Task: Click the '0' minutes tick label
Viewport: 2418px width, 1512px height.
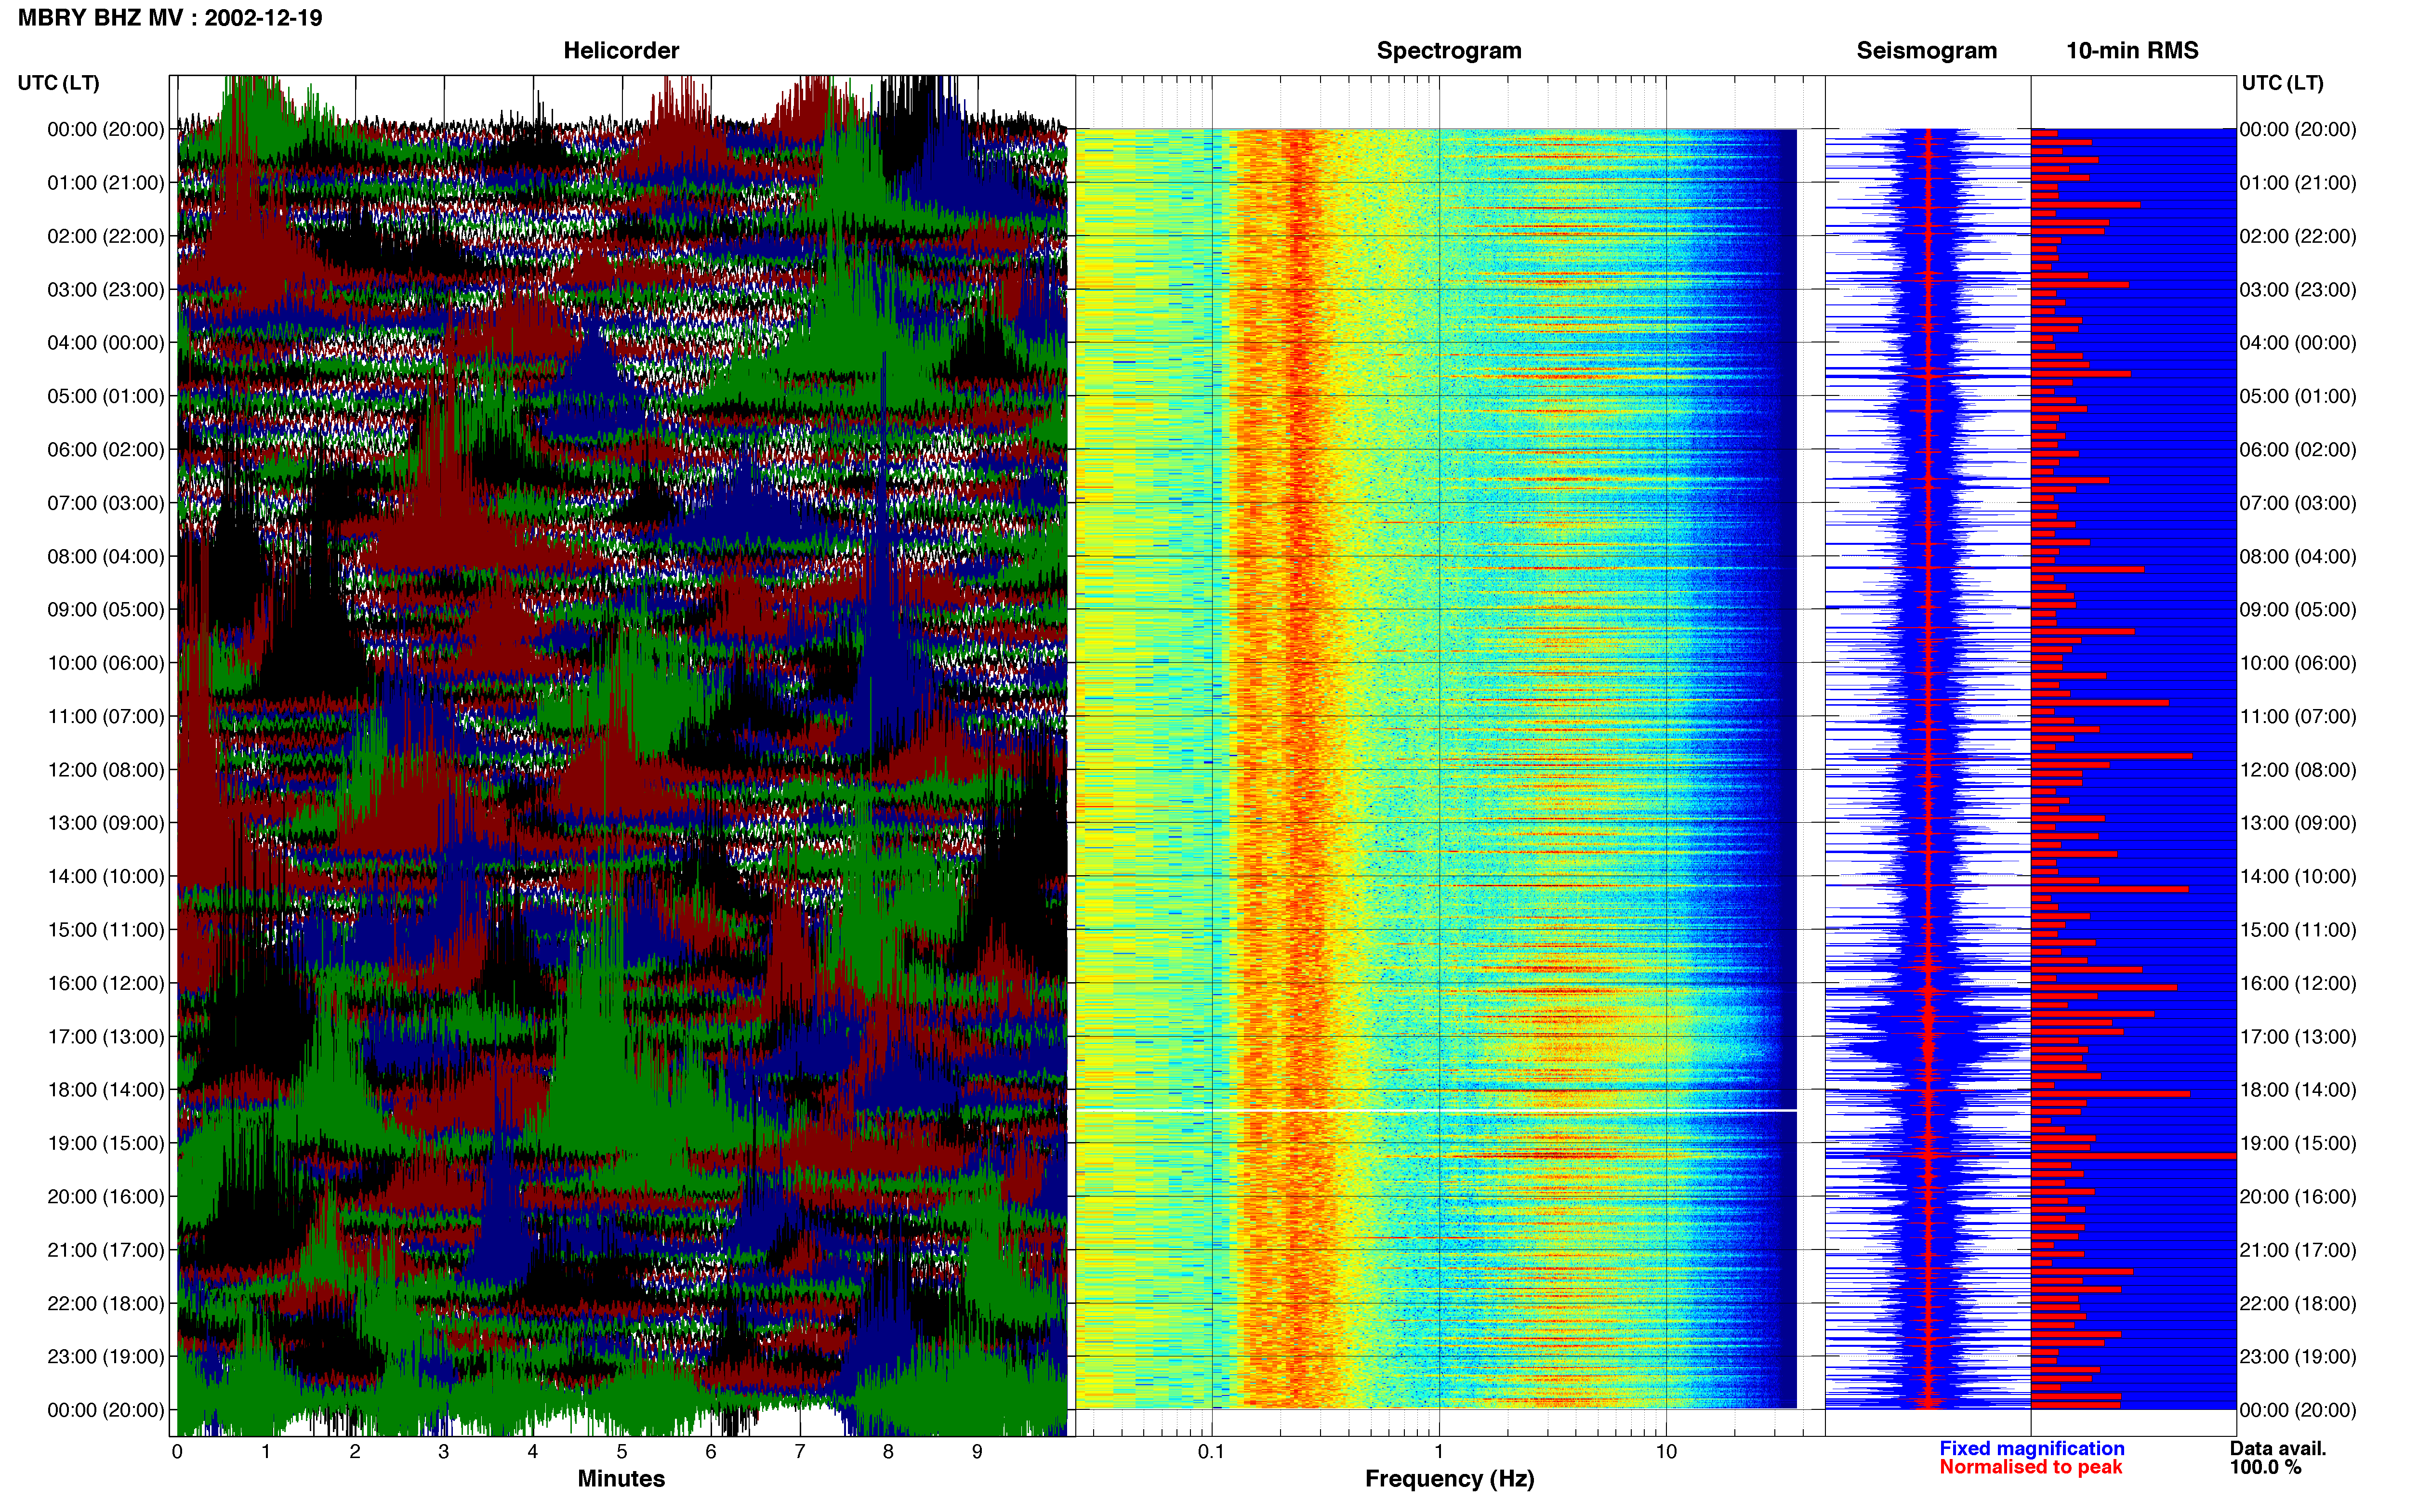Action: 177,1452
